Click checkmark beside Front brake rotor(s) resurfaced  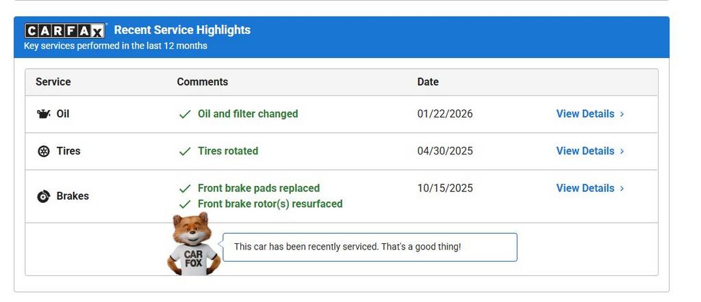coord(185,204)
